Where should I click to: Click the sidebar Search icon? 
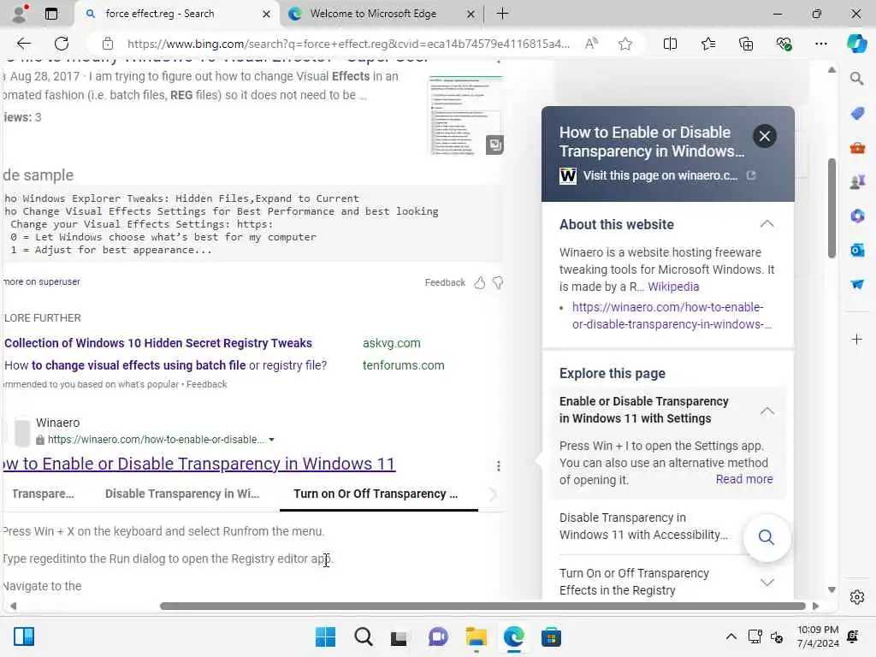pyautogui.click(x=857, y=78)
